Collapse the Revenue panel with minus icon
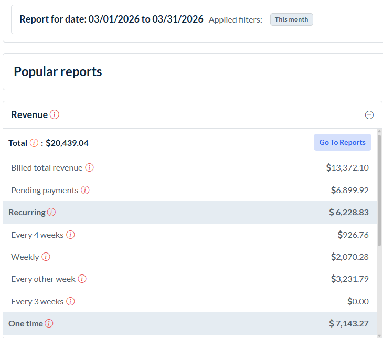This screenshot has height=338, width=383. (x=369, y=115)
